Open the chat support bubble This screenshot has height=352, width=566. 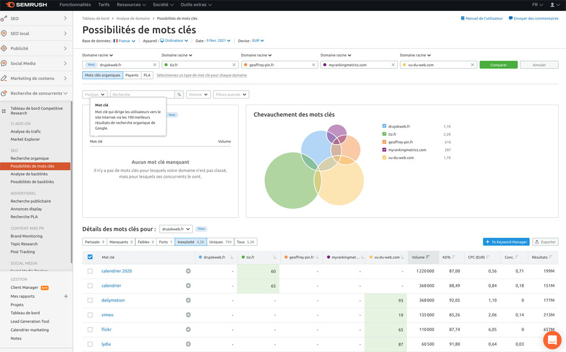552,340
